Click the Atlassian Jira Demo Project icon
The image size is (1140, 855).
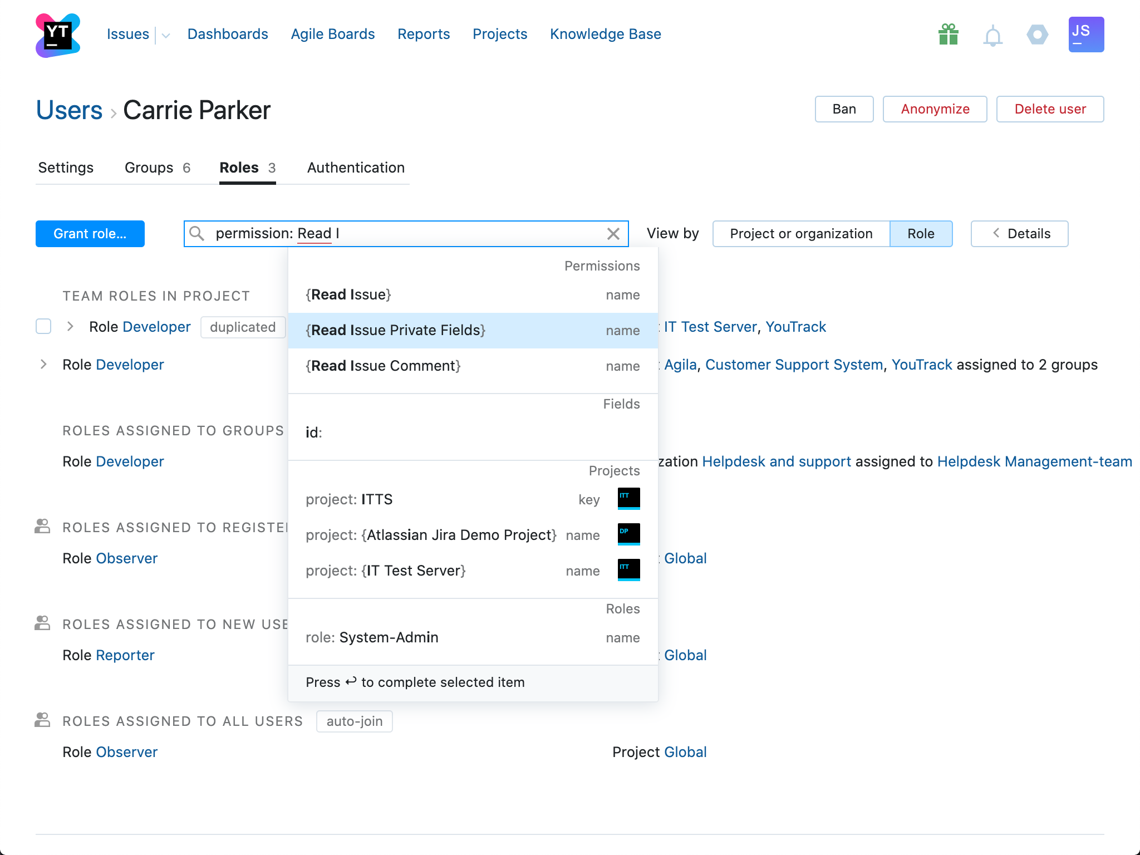(628, 534)
